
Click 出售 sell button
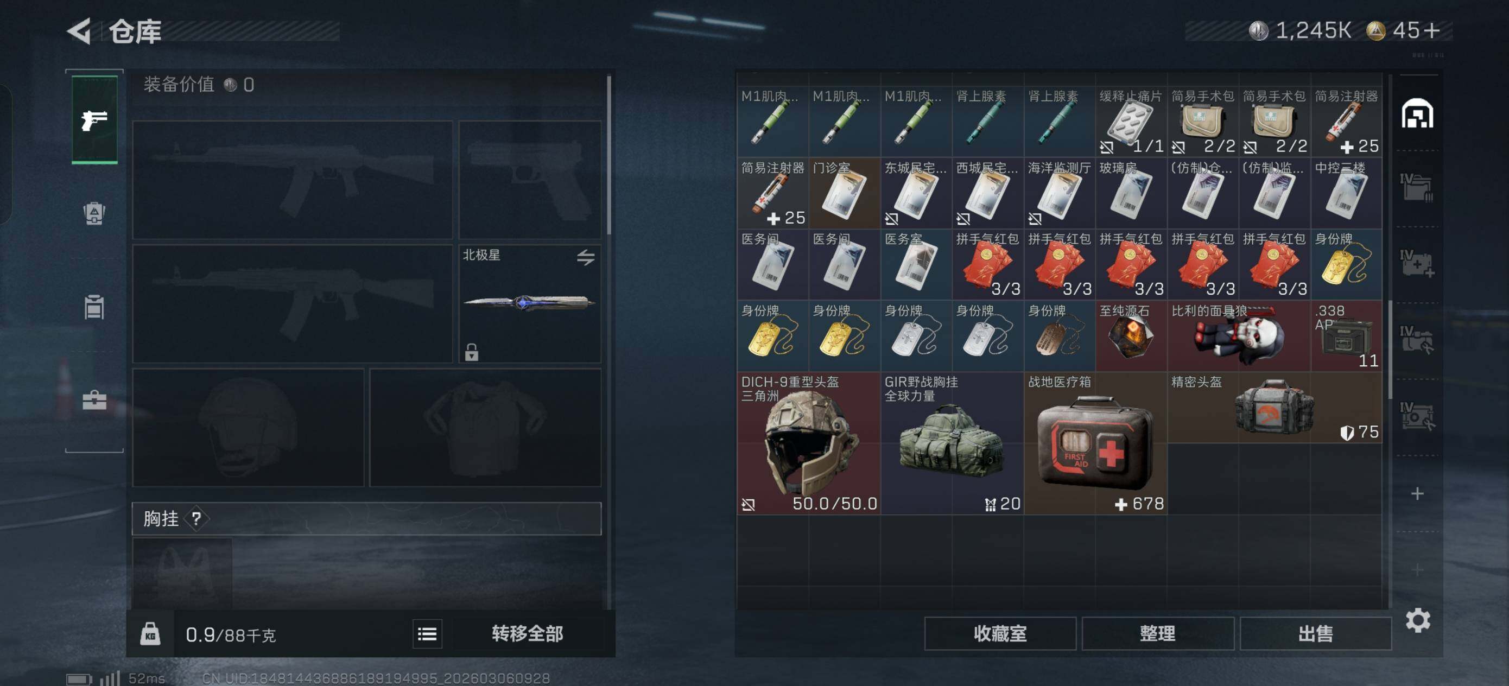[x=1315, y=633]
